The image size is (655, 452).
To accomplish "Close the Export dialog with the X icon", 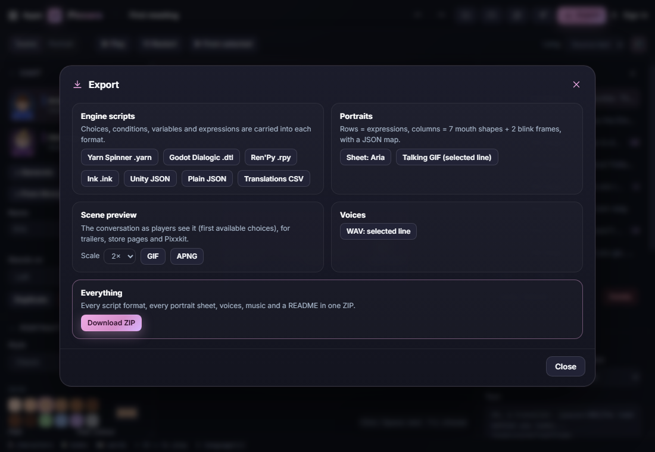I will [x=576, y=84].
